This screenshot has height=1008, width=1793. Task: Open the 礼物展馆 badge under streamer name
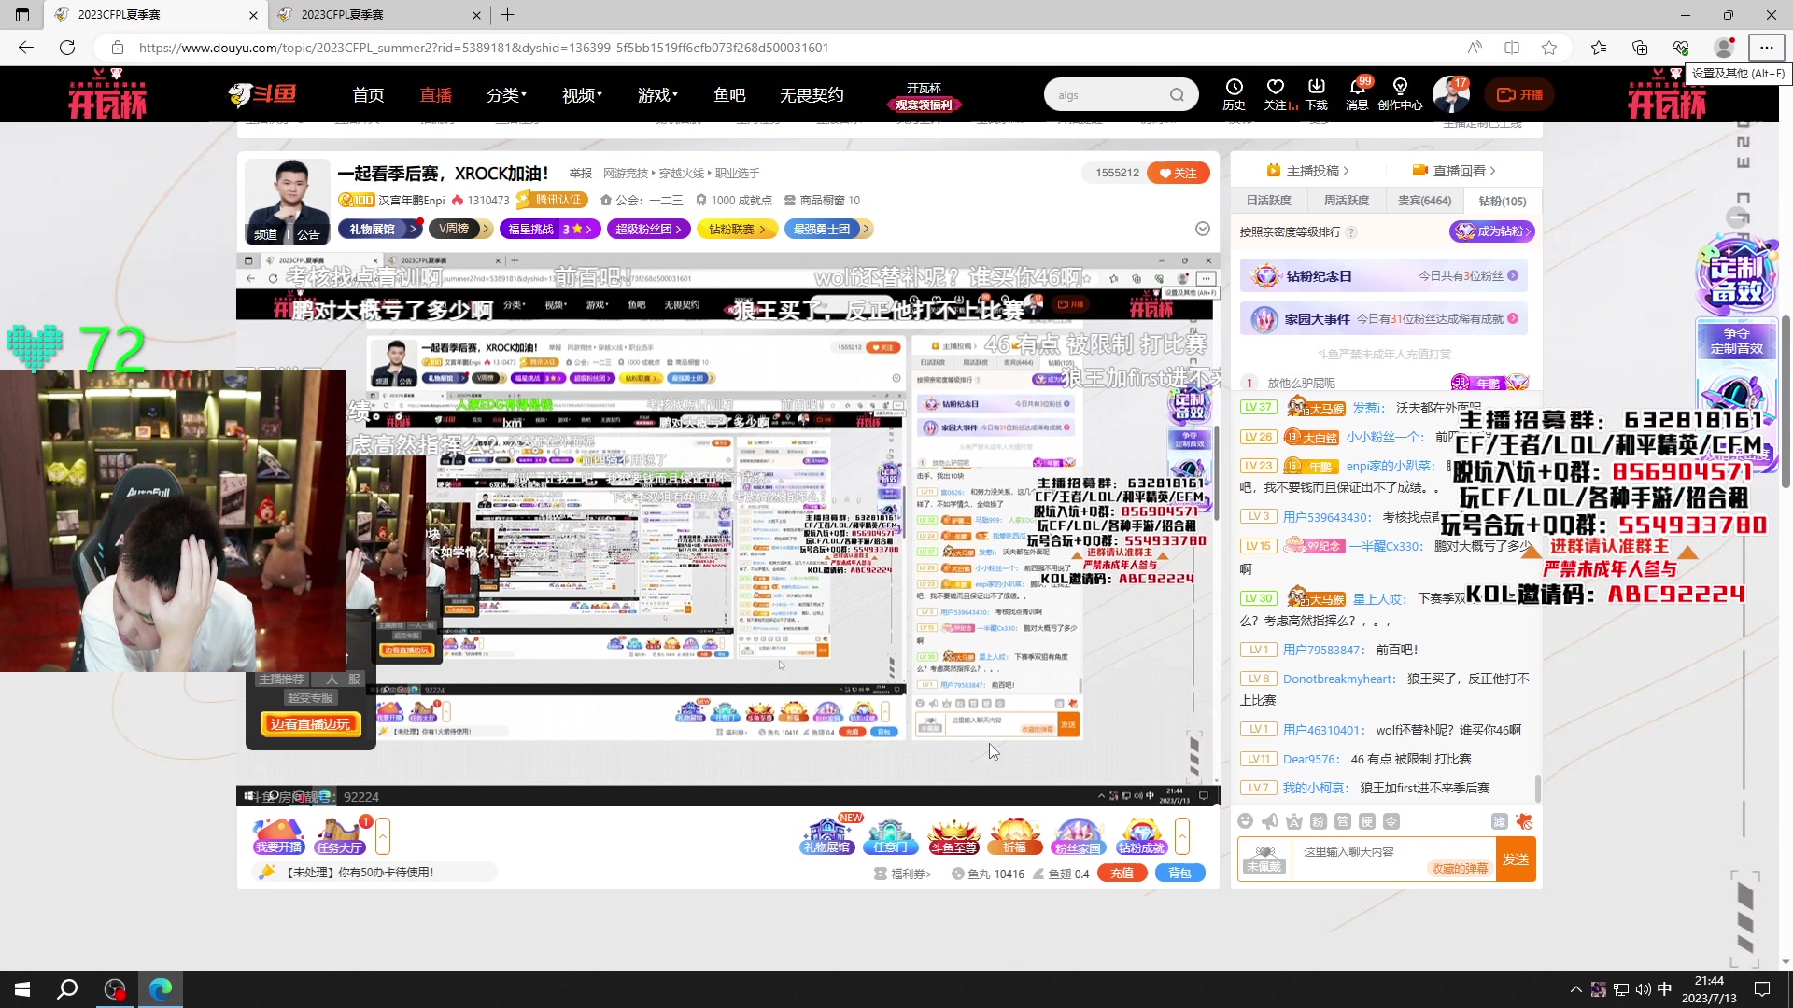tap(379, 229)
